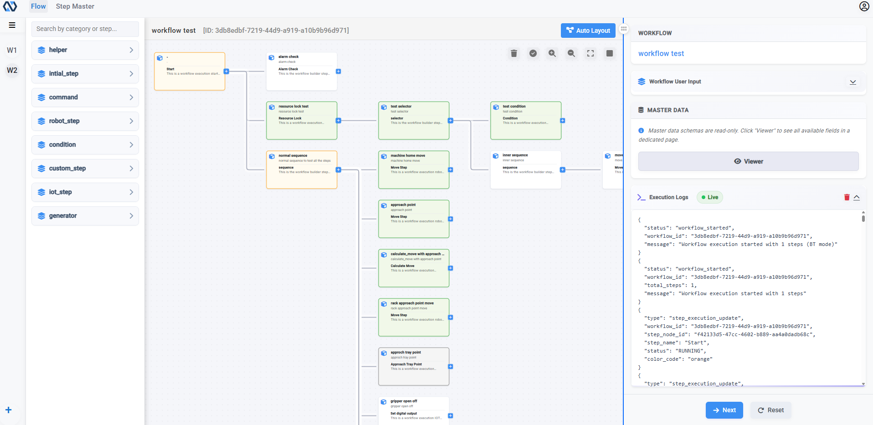Viewport: 873px width, 425px height.
Task: Click plus connector on test selector node
Action: [x=451, y=121]
